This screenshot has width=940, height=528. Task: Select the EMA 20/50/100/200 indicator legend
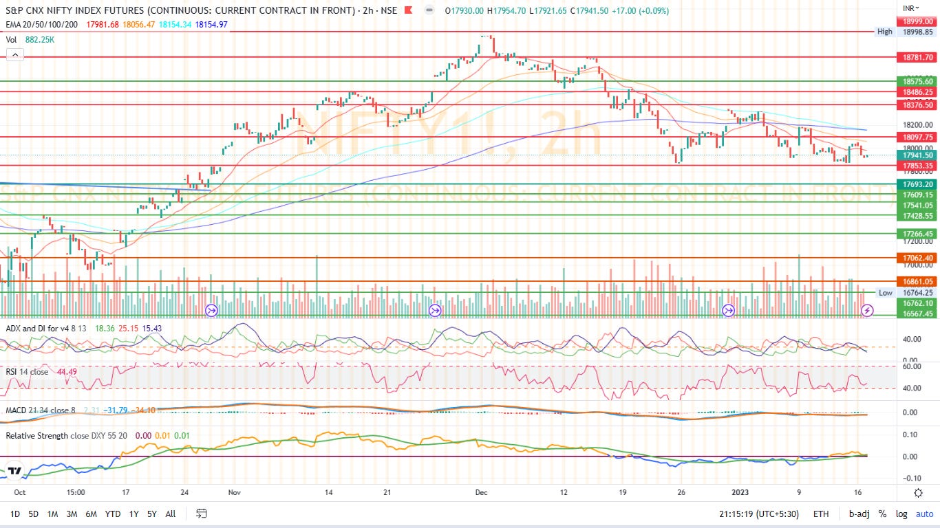tap(43, 24)
